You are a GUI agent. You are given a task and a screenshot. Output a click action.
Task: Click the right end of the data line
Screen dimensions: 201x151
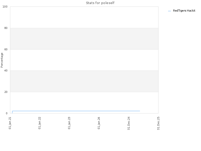tap(140, 111)
